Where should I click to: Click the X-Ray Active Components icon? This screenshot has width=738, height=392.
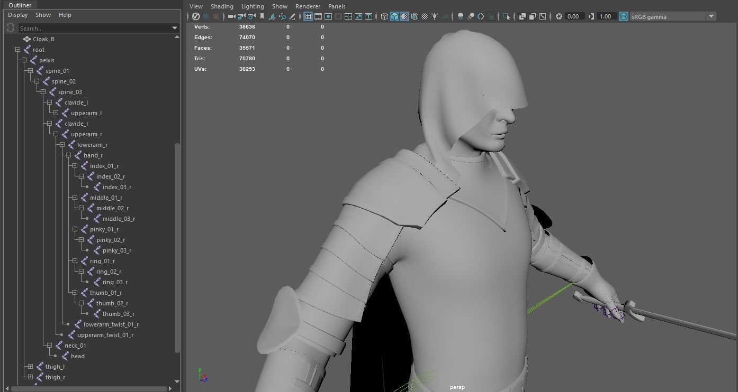tap(533, 16)
